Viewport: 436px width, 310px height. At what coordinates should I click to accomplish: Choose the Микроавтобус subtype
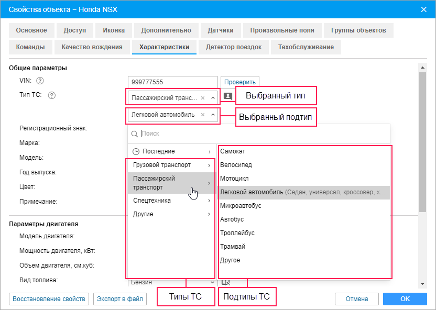[x=304, y=206]
